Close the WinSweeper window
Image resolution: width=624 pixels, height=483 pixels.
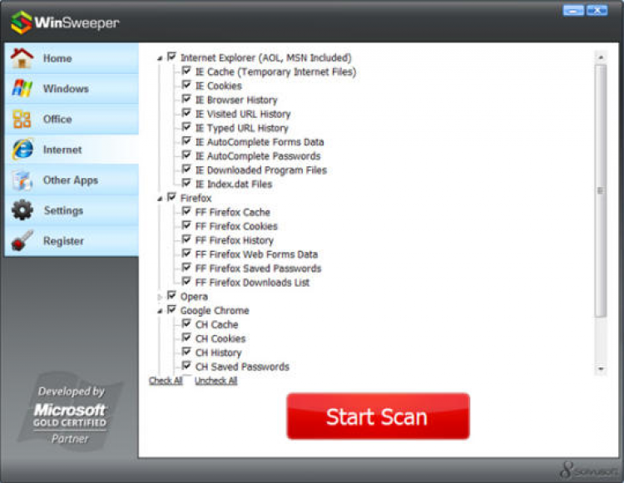(x=597, y=11)
